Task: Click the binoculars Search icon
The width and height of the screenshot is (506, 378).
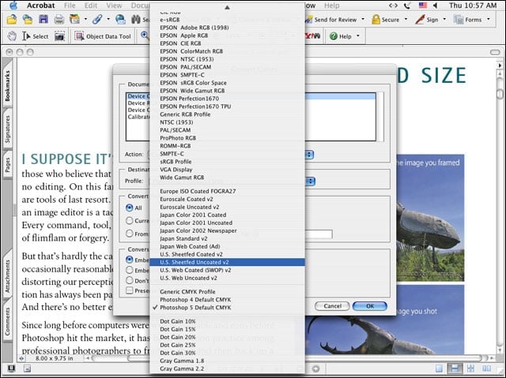Action: click(136, 19)
